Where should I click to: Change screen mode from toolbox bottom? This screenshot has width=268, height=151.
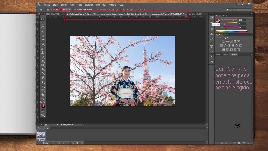(x=42, y=115)
